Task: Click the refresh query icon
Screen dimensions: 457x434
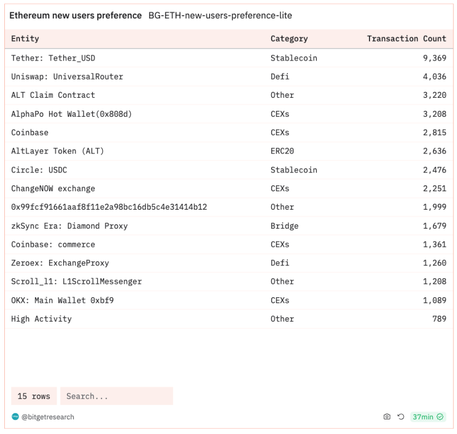Action: tap(401, 417)
